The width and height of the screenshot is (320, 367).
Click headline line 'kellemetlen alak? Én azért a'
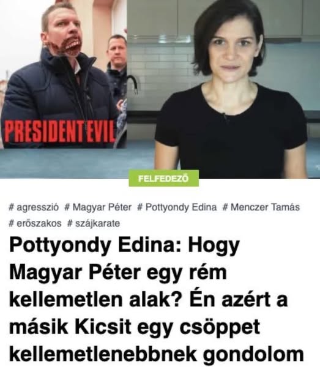click(148, 299)
